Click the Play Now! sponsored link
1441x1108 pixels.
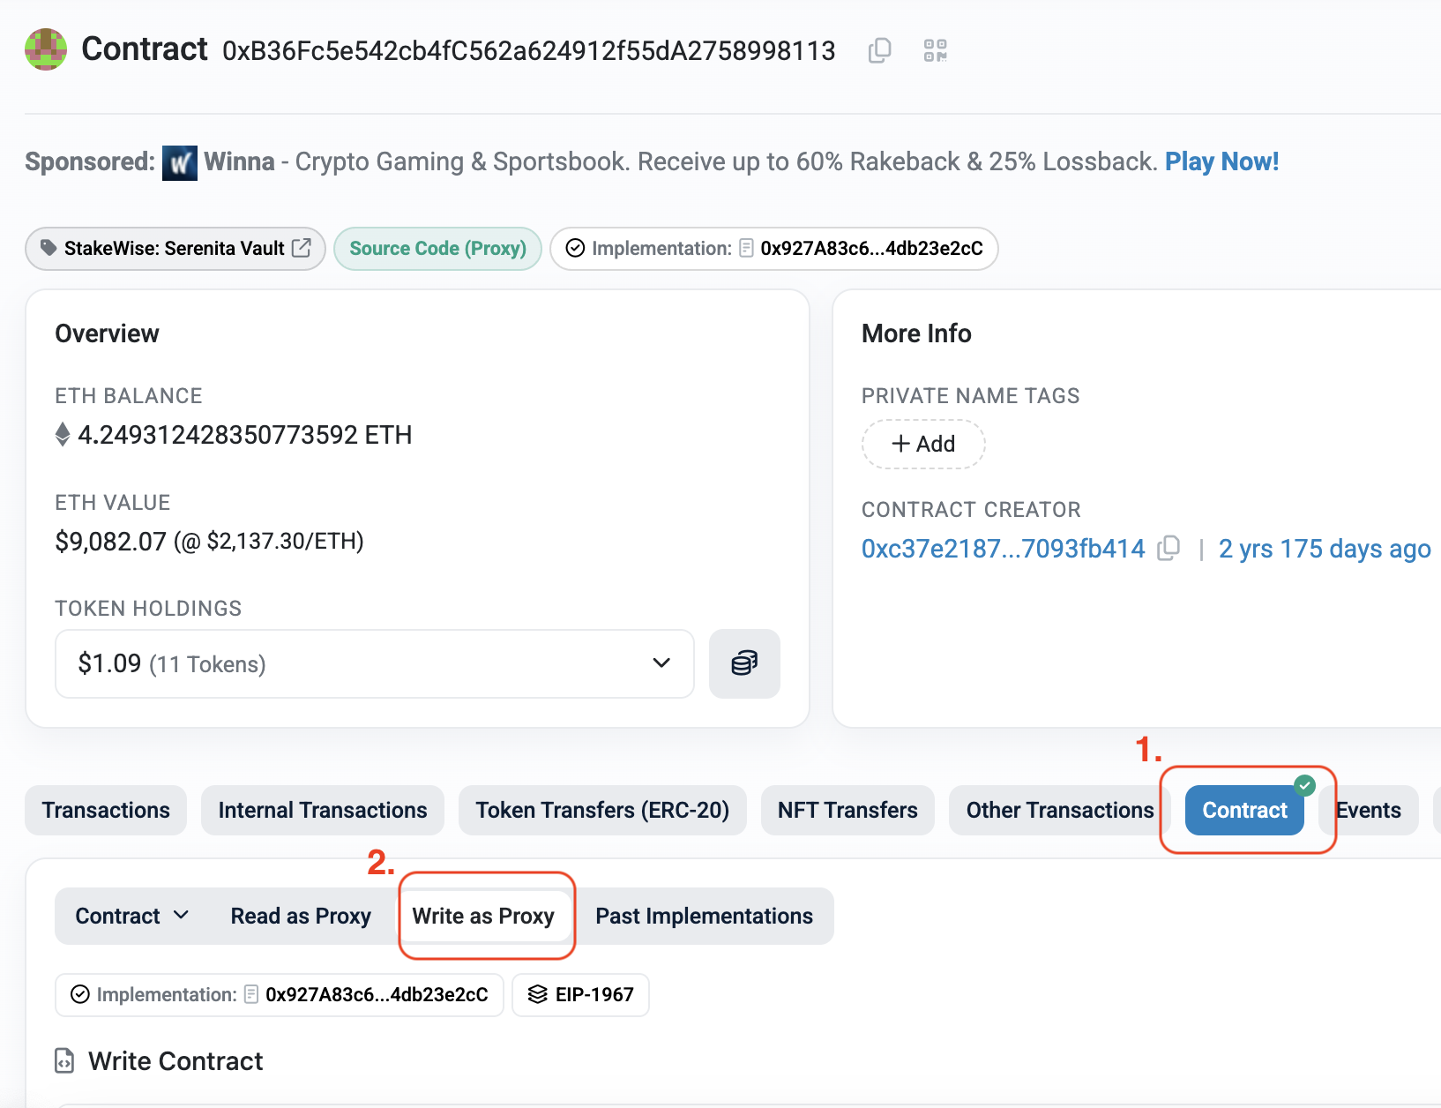click(x=1221, y=161)
